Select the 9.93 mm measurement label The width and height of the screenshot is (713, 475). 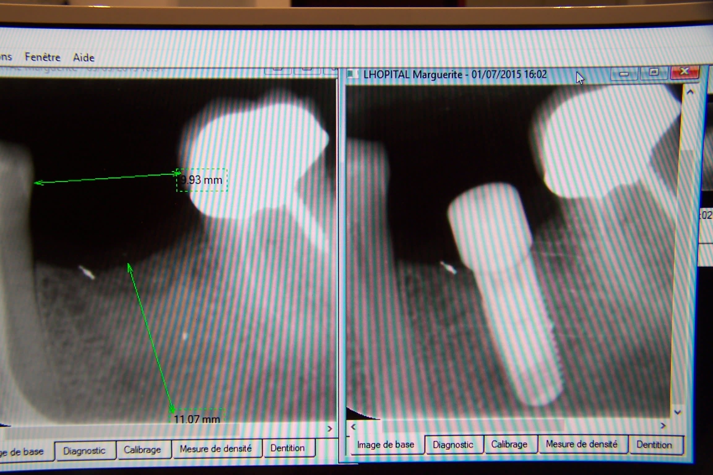201,180
